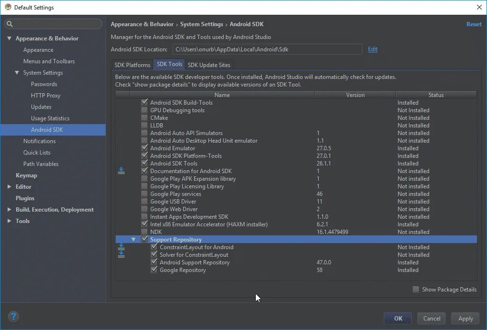Expand the Editor section arrow
Screen dimensions: 487x330
click(x=10, y=186)
